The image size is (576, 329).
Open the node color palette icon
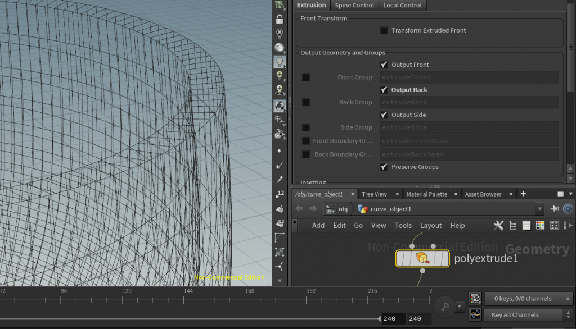click(x=541, y=225)
